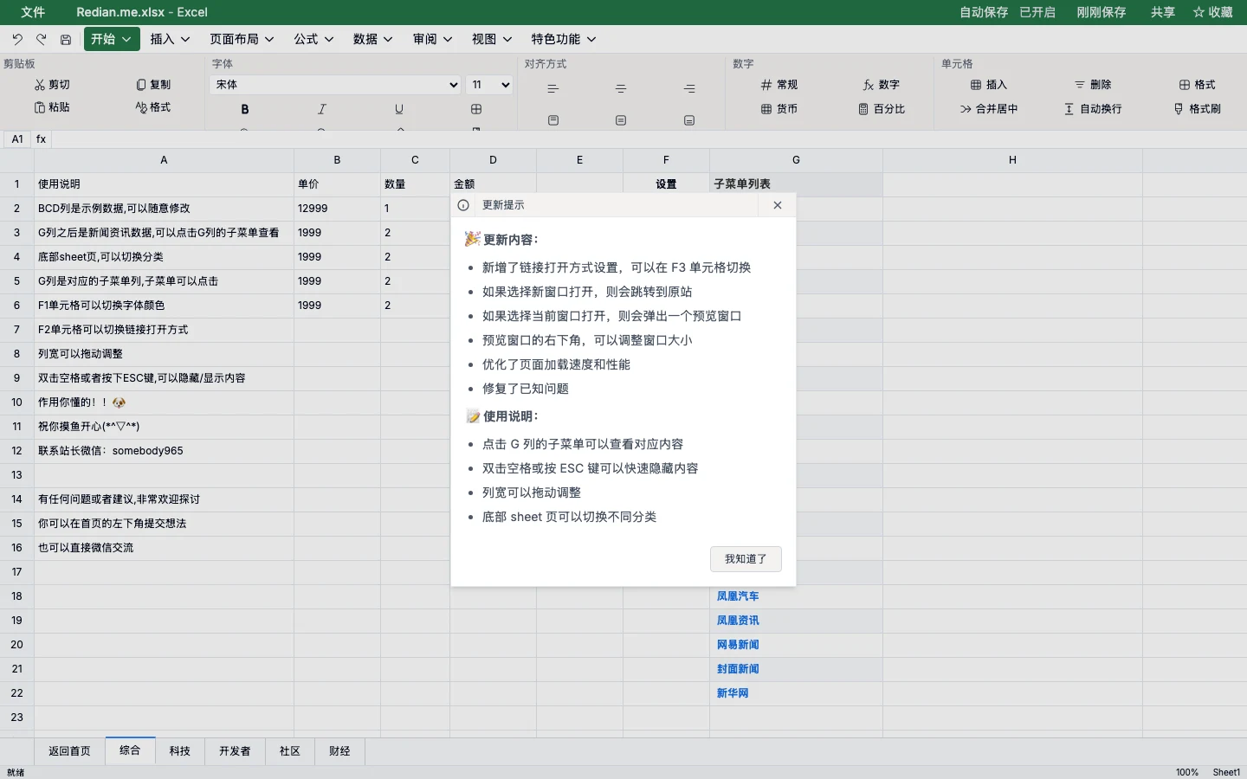Apply 数字 number format
1247x779 pixels.
[882, 85]
